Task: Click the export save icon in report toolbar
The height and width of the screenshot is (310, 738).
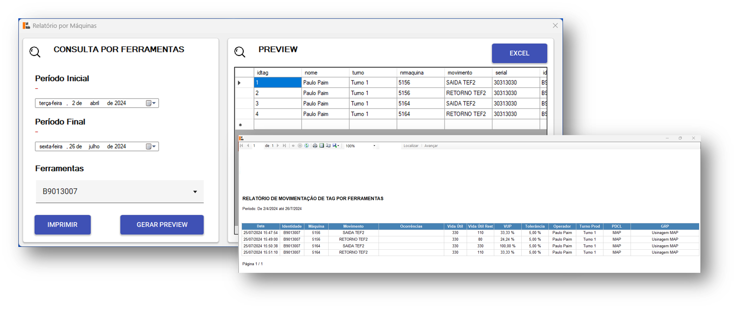Action: point(335,146)
